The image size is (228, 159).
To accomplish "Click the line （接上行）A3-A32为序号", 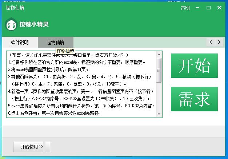I will (80, 99).
